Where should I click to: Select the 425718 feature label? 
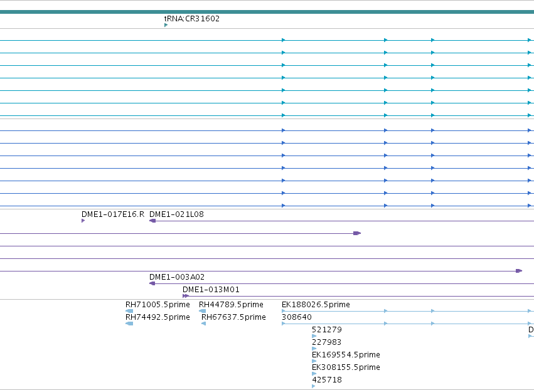327,379
